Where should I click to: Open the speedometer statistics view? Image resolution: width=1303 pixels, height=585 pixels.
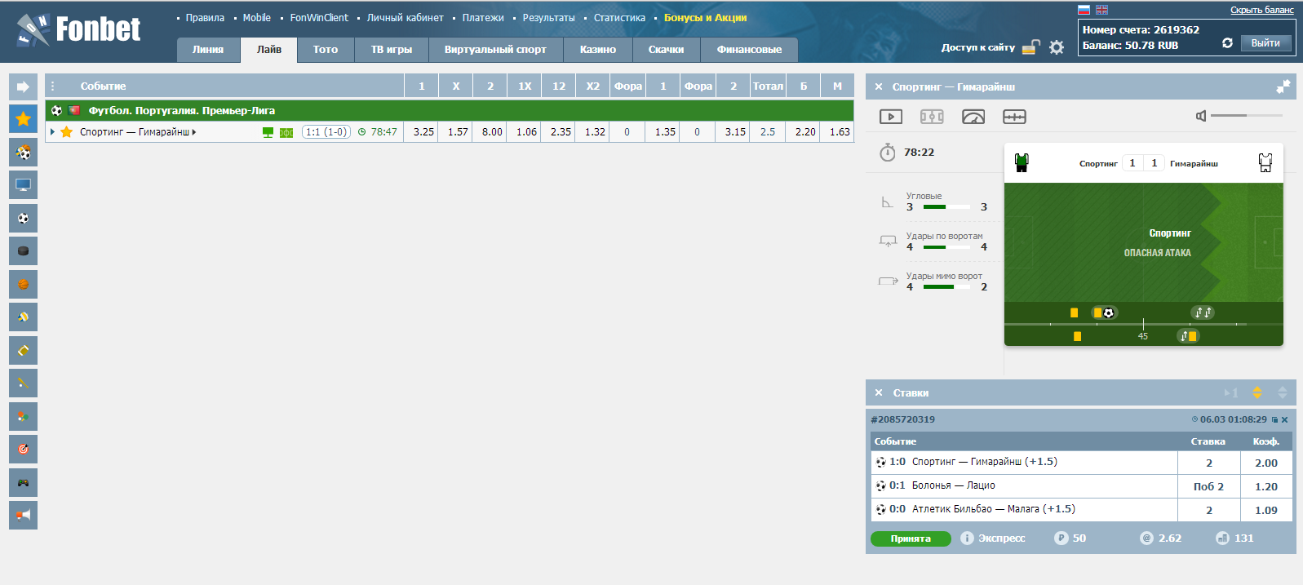point(973,117)
